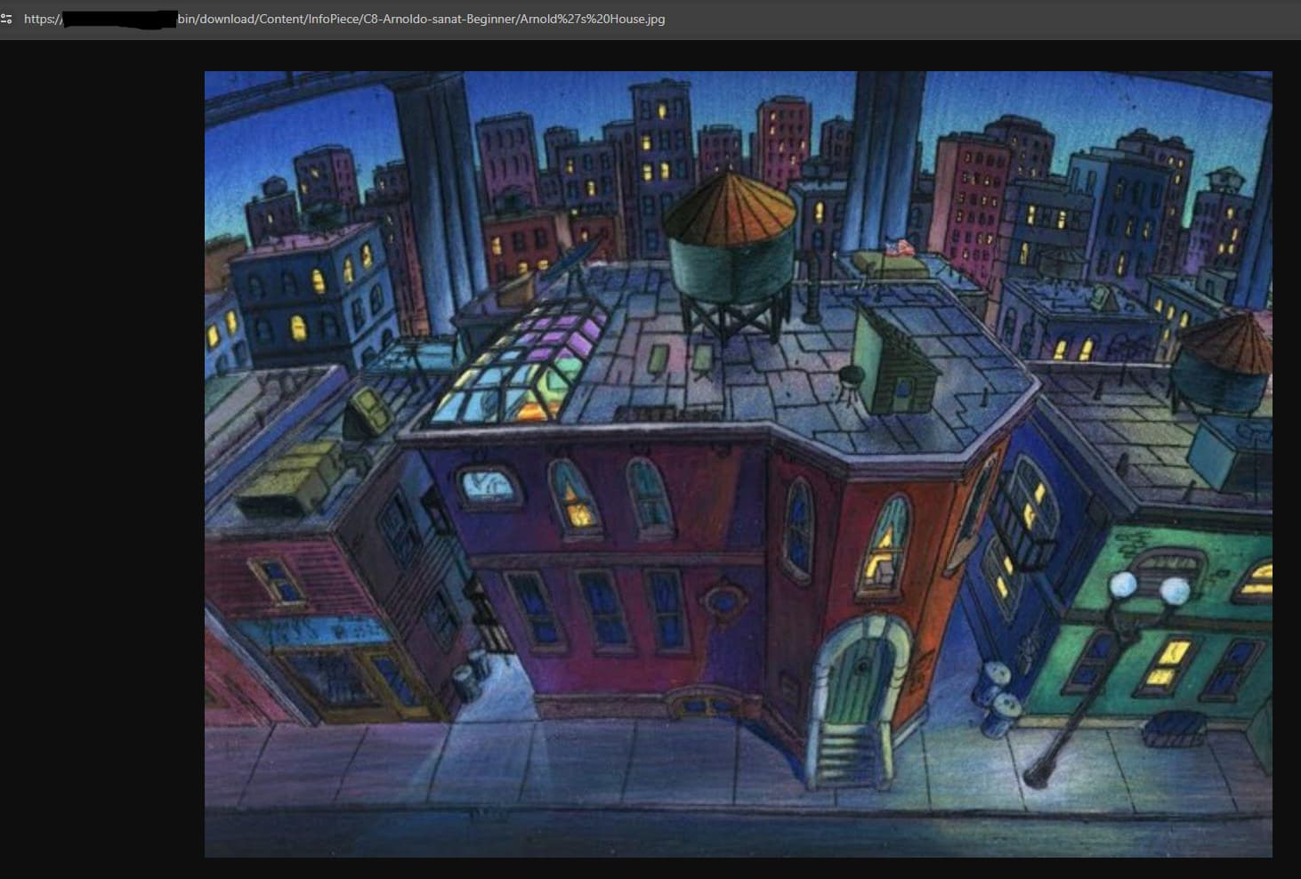Select the URL text ending in Arnold%27s%20House.jpg
Image resolution: width=1301 pixels, height=879 pixels.
(x=344, y=19)
